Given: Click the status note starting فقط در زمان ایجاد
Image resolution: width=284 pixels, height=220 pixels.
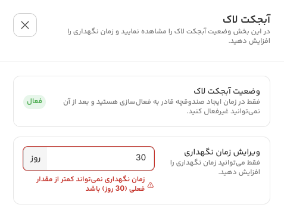Looking at the screenshot, I should click(x=161, y=106).
